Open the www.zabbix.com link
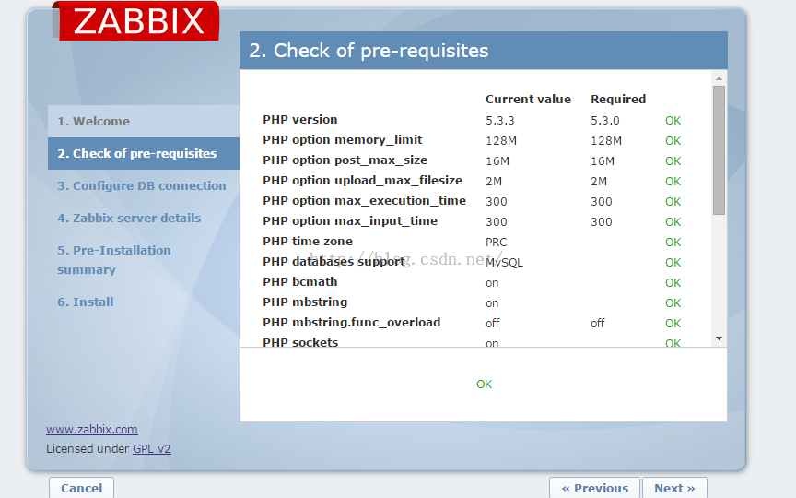The height and width of the screenshot is (498, 796). click(x=92, y=430)
